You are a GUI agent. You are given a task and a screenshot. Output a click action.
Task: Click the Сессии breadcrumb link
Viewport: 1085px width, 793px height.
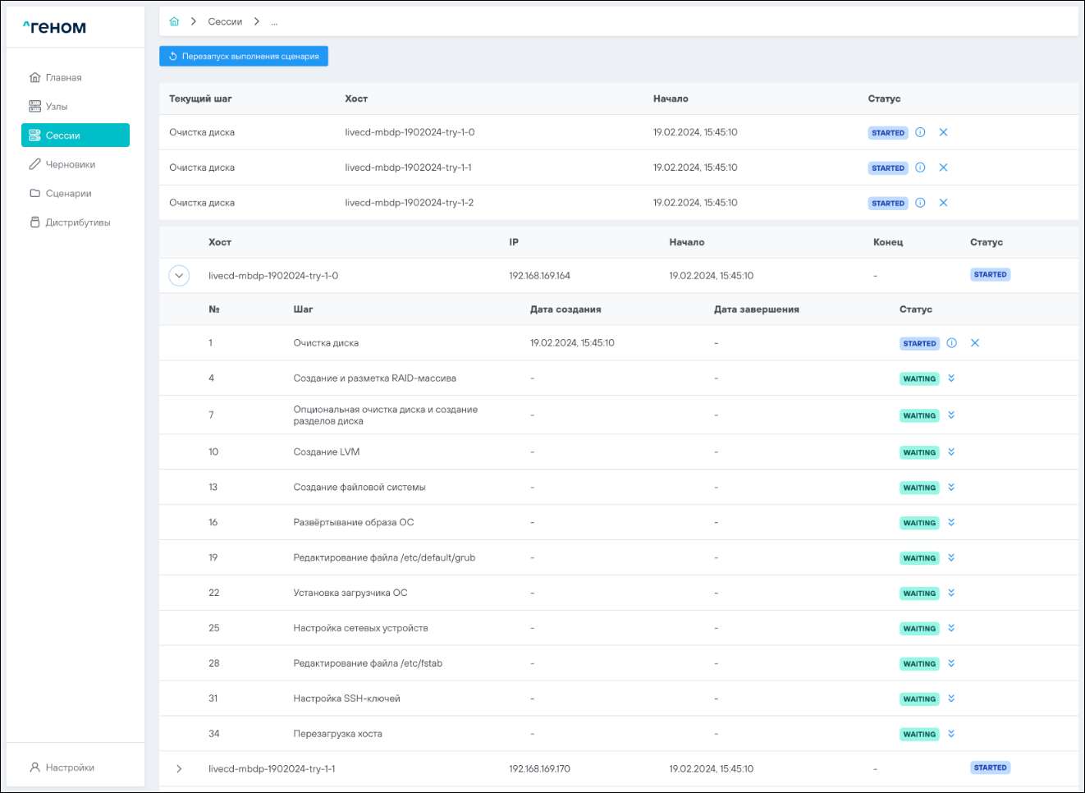click(x=225, y=21)
